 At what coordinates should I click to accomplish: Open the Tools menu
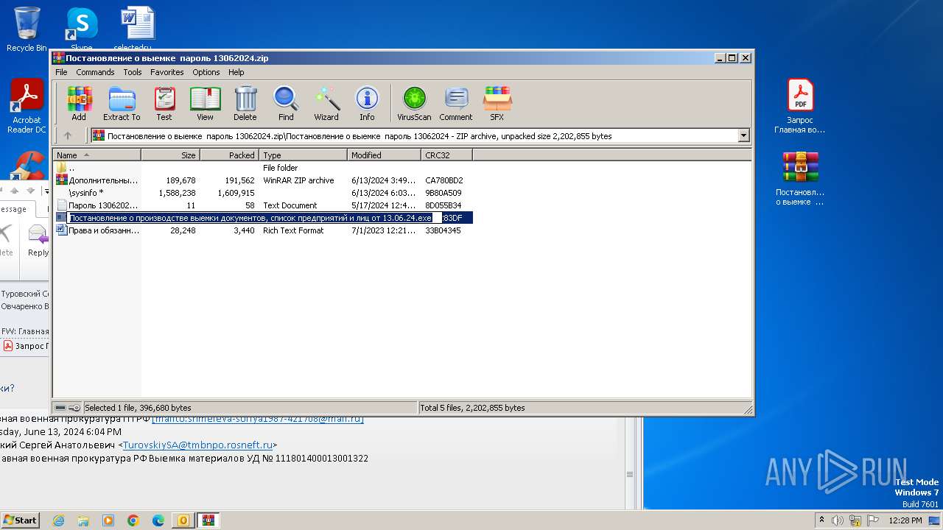pyautogui.click(x=133, y=72)
